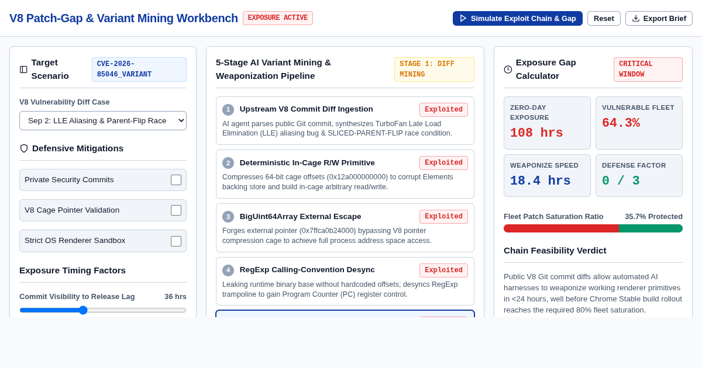Image resolution: width=702 pixels, height=368 pixels.
Task: Click the Fleet Patch Saturation Ratio bar
Action: click(x=593, y=228)
